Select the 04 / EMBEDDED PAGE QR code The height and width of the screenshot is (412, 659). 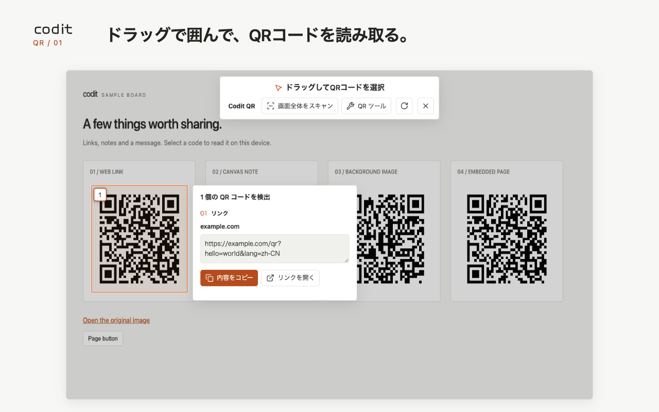(507, 239)
